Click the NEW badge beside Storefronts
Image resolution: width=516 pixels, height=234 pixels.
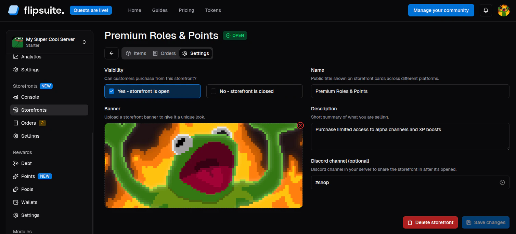click(x=46, y=86)
